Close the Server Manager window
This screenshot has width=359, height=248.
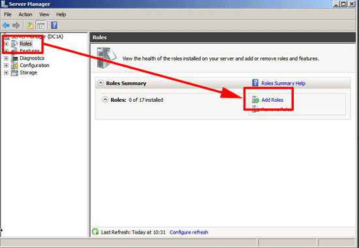click(351, 4)
